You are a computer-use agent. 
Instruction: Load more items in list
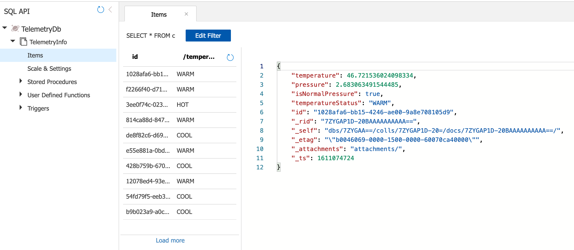click(170, 240)
